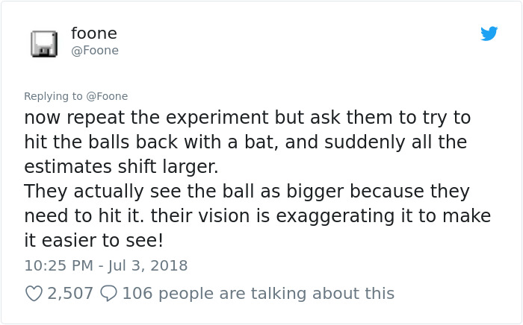Open the foone display name profile link
523x325 pixels.
tap(93, 34)
